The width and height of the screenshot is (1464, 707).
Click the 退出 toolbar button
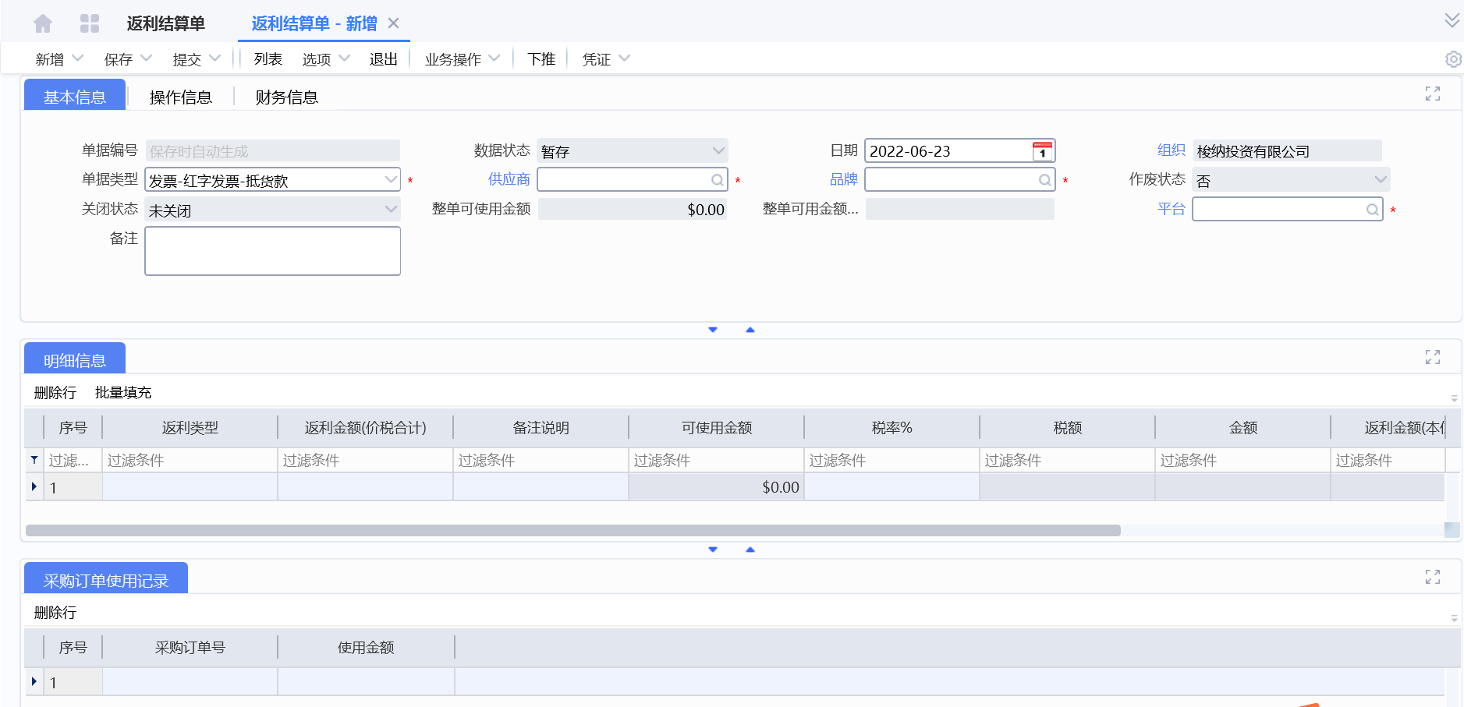click(383, 59)
